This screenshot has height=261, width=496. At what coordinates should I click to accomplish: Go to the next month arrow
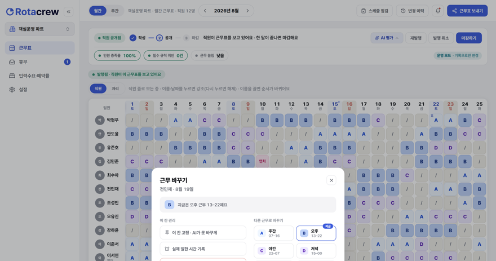point(247,11)
